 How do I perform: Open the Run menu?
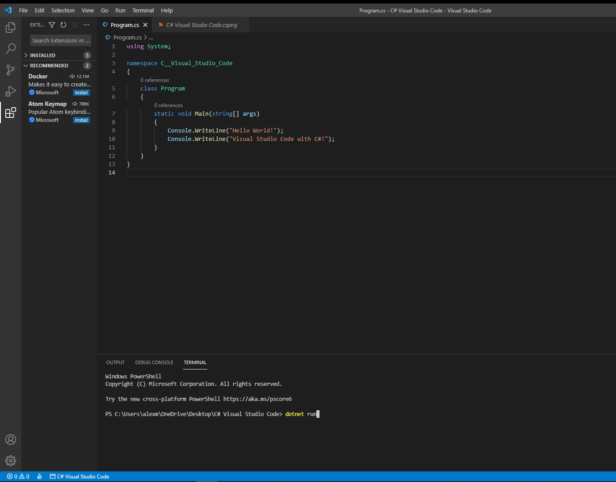click(120, 10)
